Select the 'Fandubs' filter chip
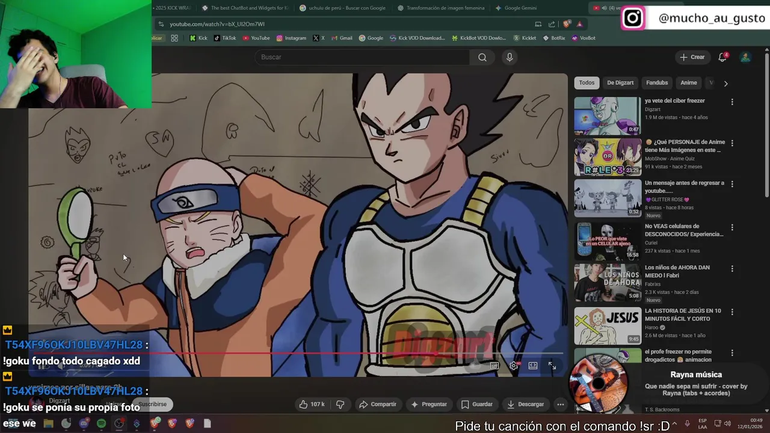770x433 pixels. coord(657,83)
